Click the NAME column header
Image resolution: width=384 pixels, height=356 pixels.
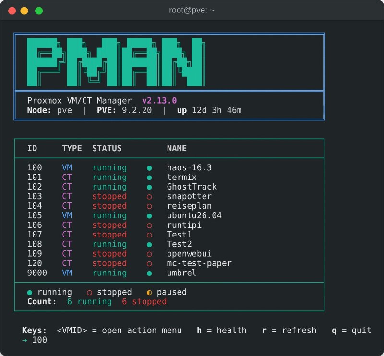tap(177, 148)
